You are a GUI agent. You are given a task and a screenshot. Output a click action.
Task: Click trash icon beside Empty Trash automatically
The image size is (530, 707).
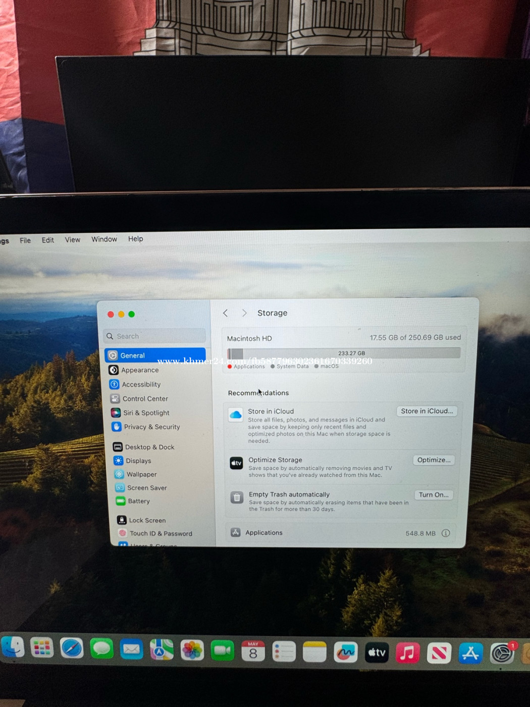[237, 498]
